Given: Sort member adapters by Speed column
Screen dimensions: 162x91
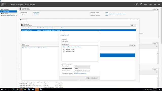Looking at the screenshot, I should pyautogui.click(x=73, y=47).
